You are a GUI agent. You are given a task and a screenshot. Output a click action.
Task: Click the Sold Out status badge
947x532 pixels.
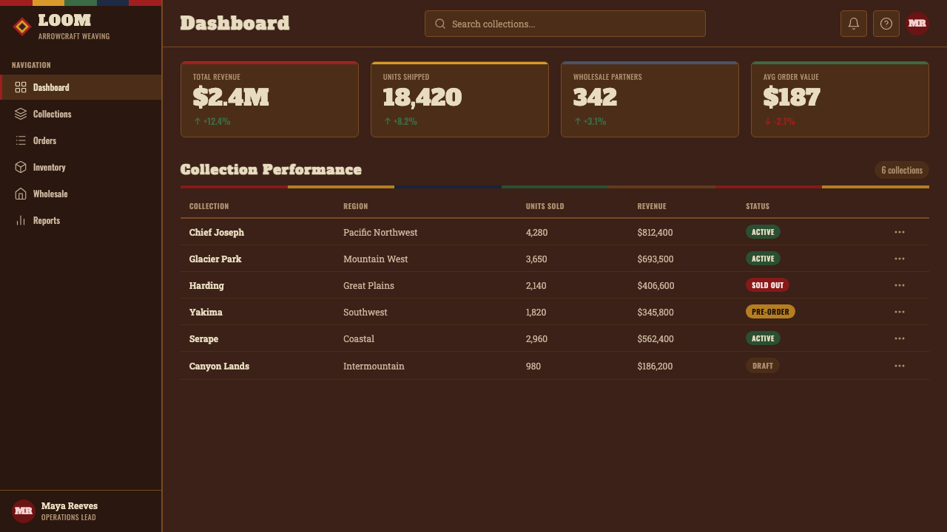coord(767,285)
